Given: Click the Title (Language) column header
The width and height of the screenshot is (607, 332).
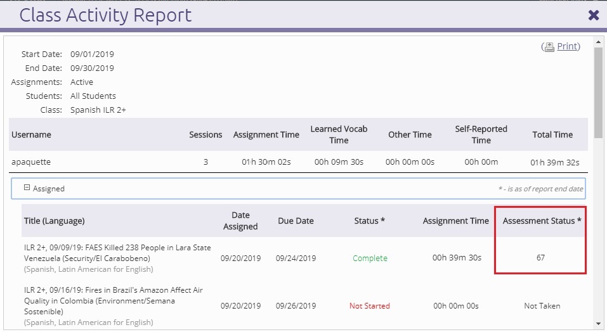Looking at the screenshot, I should pos(54,220).
